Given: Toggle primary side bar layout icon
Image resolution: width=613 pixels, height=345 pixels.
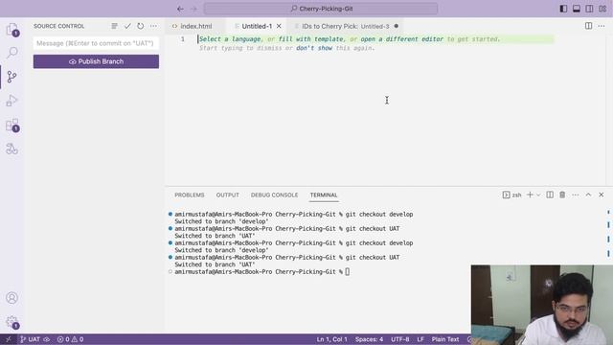Looking at the screenshot, I should [563, 9].
